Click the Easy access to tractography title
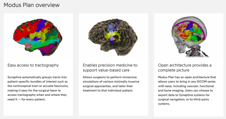This screenshot has height=119, width=226. pyautogui.click(x=33, y=65)
